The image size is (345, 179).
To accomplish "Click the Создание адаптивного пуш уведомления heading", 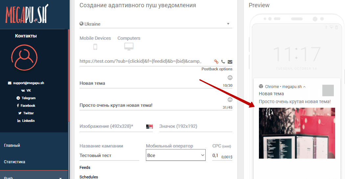I will [x=138, y=5].
